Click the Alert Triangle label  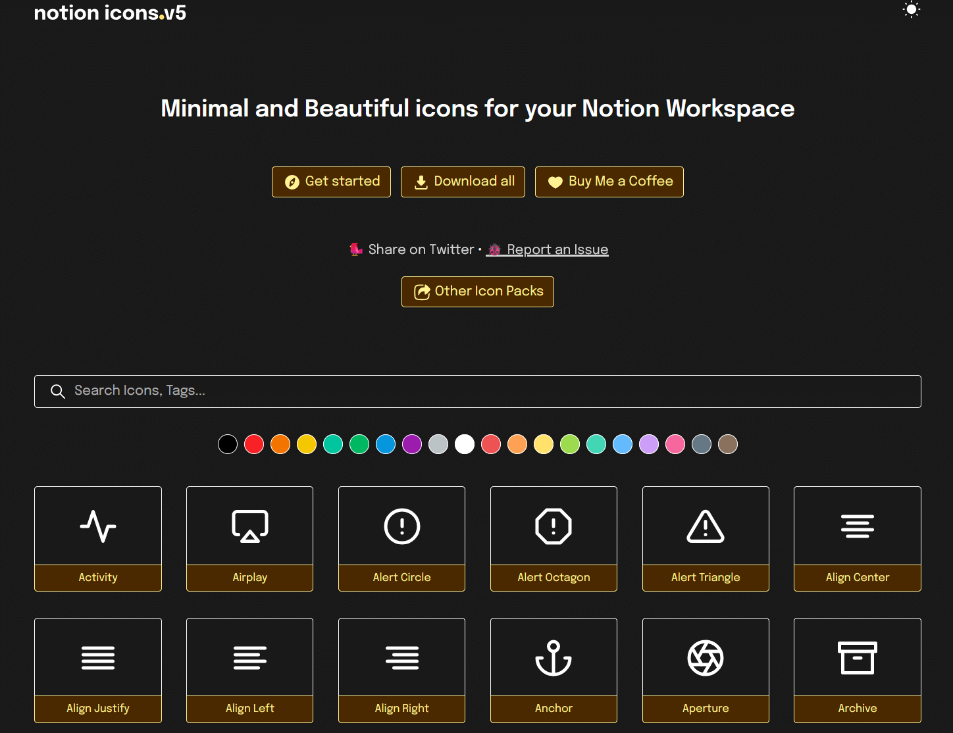[x=706, y=578]
